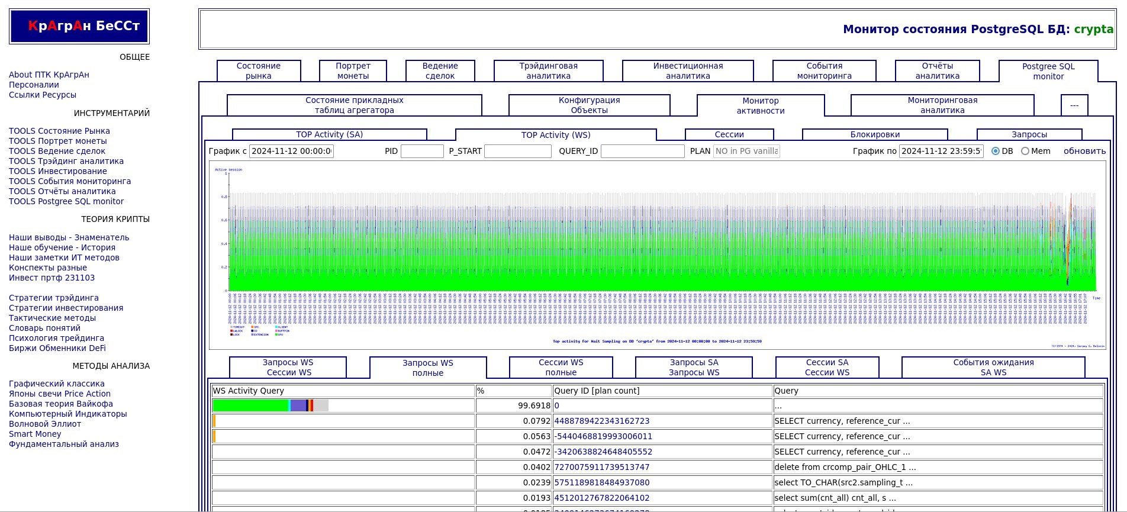Open query ID 4488789422343162723 link
The height and width of the screenshot is (512, 1127).
601,421
